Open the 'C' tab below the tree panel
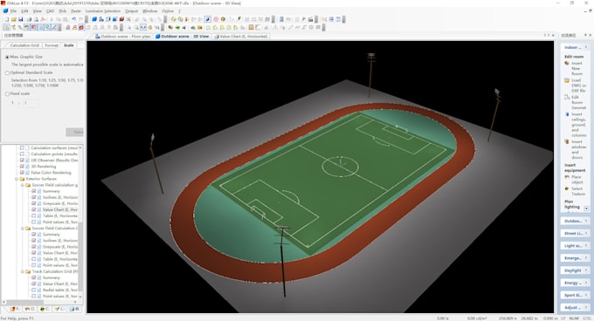Viewport: 594px width, 321px height. pyautogui.click(x=45, y=309)
